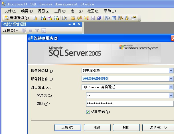Open the 窗口(W) menu
This screenshot has width=174, height=134.
77,11
